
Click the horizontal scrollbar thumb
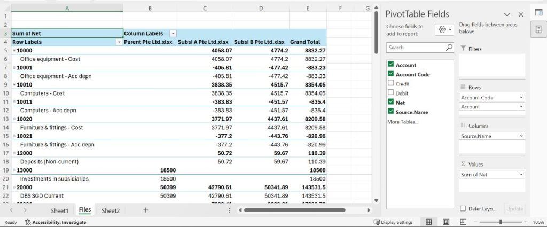294,210
